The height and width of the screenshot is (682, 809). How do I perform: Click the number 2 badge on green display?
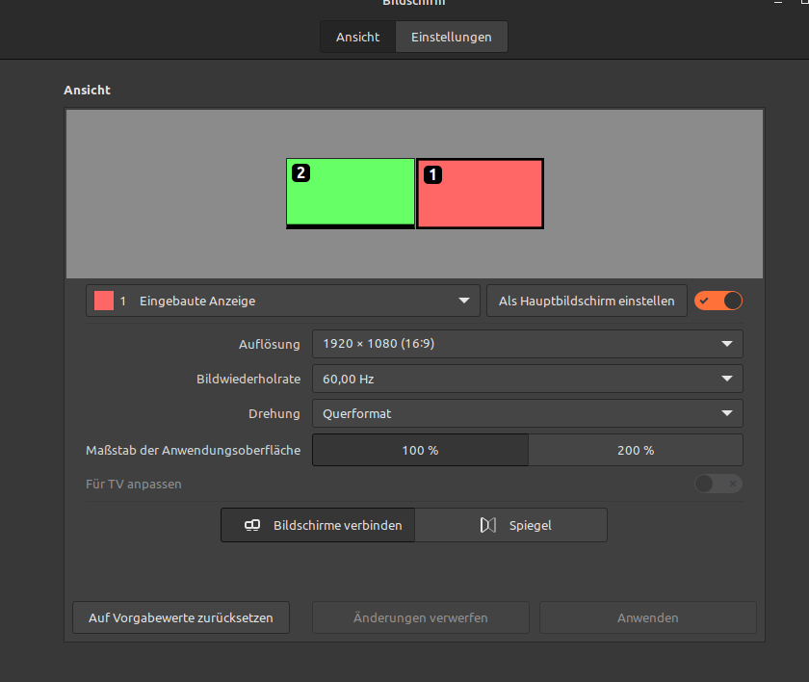tap(300, 172)
